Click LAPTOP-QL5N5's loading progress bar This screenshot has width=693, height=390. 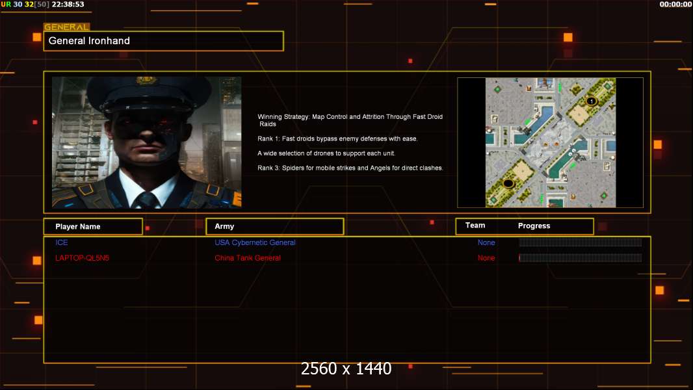coord(581,258)
